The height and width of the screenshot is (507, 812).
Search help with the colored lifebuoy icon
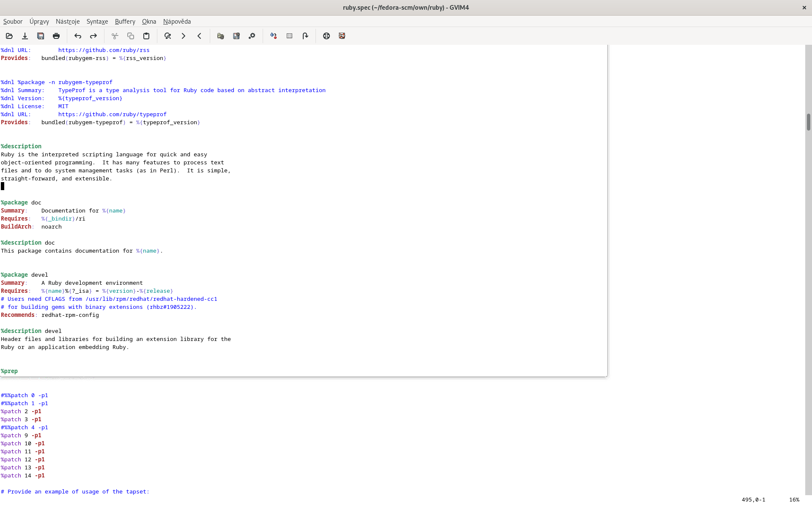click(x=342, y=36)
